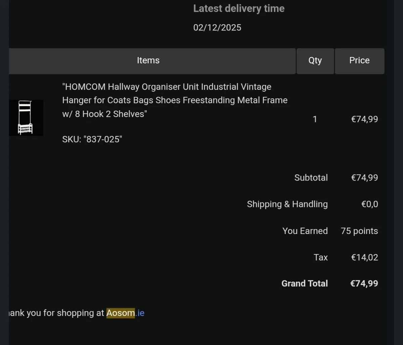Click the Tax label
403x345 pixels.
click(x=320, y=257)
